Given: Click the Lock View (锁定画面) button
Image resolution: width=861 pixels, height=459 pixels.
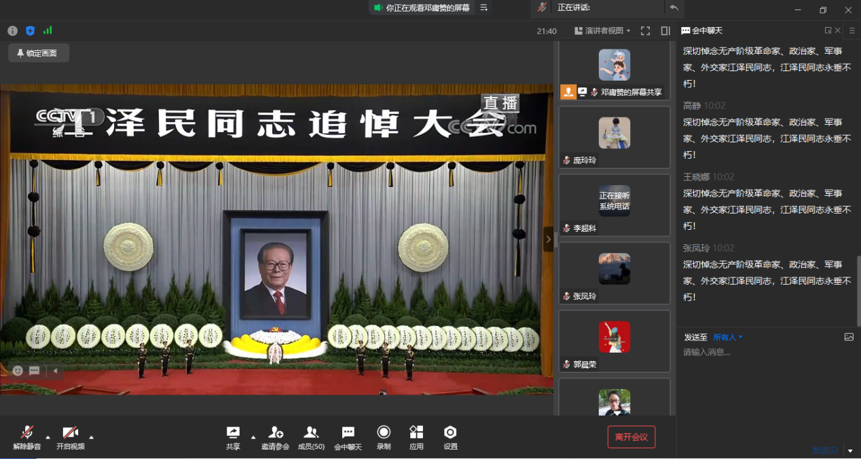Looking at the screenshot, I should coord(38,53).
